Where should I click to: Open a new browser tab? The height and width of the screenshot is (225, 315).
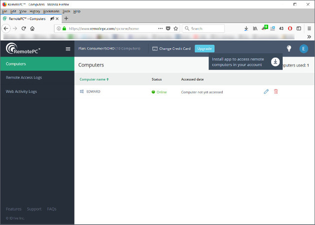tap(66, 18)
